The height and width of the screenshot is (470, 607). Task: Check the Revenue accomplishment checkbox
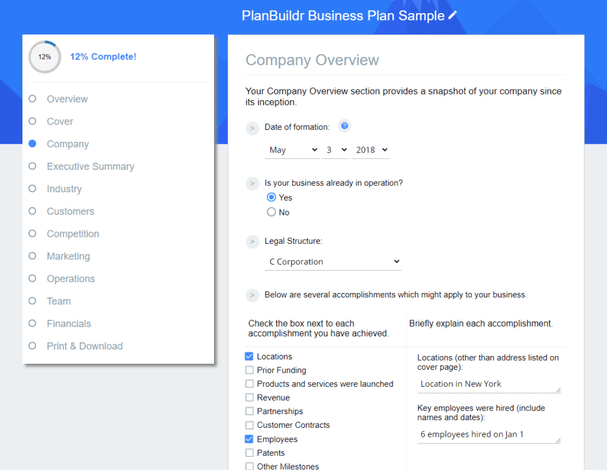[x=249, y=398]
